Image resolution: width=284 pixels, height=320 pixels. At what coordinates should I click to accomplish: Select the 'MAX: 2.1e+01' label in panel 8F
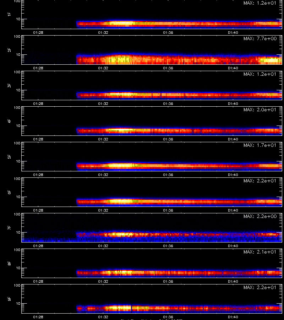click(260, 252)
